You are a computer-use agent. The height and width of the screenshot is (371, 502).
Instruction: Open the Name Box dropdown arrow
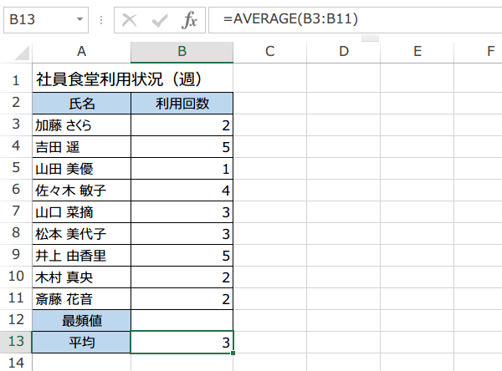(x=79, y=19)
